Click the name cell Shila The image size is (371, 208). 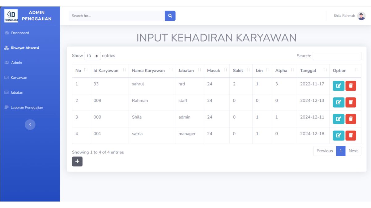(137, 117)
